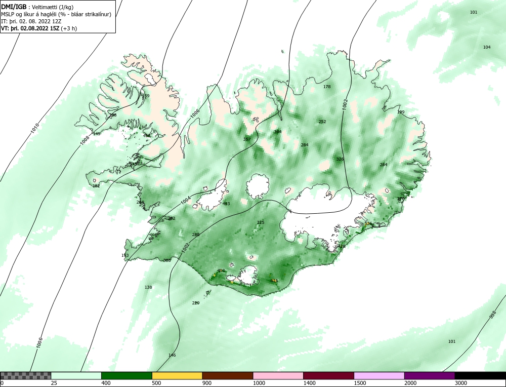Click the 'VT: þri. 02.08.2022 15Z' valid time line
This screenshot has width=506, height=387.
[39, 28]
